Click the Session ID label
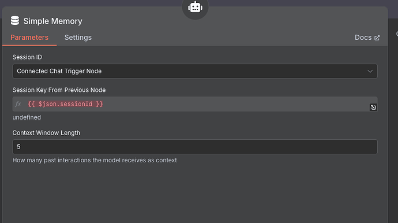The width and height of the screenshot is (398, 223). [27, 57]
